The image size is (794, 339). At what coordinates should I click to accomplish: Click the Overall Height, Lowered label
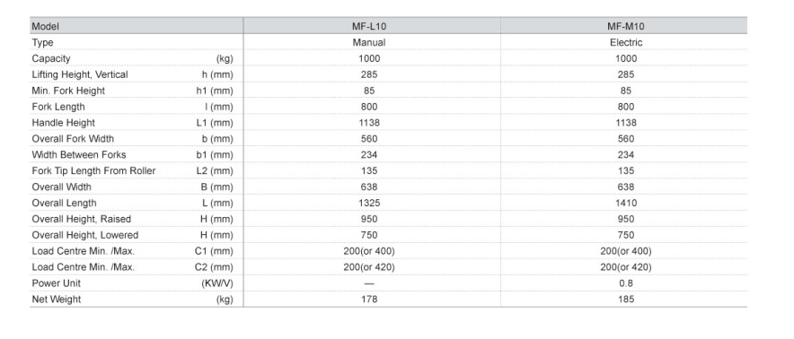(x=85, y=235)
